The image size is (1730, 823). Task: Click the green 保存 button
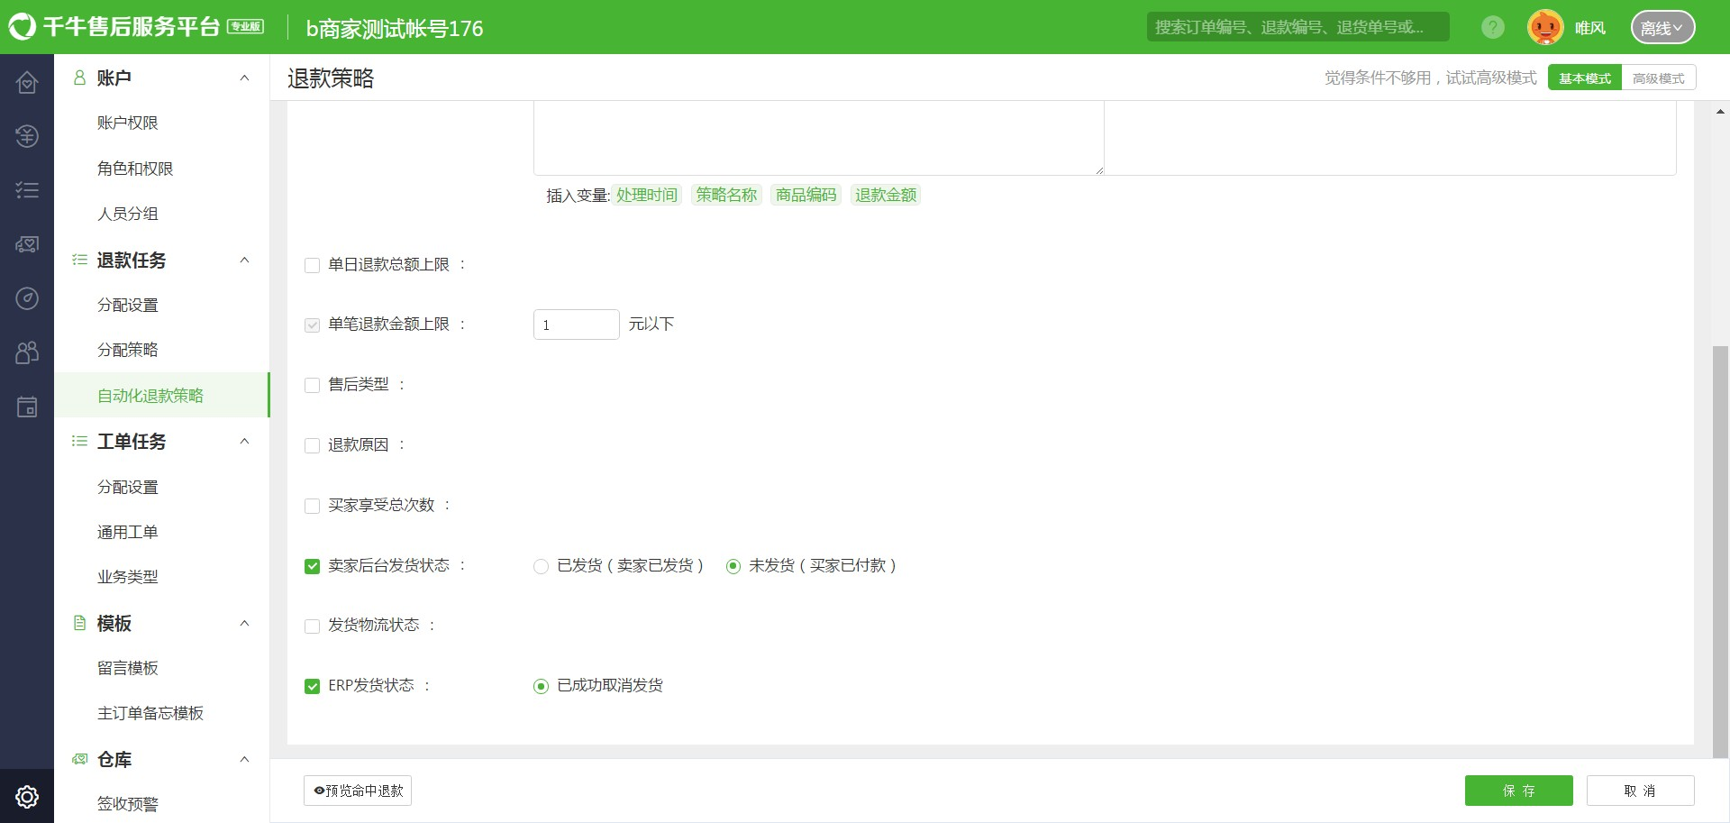pyautogui.click(x=1518, y=791)
